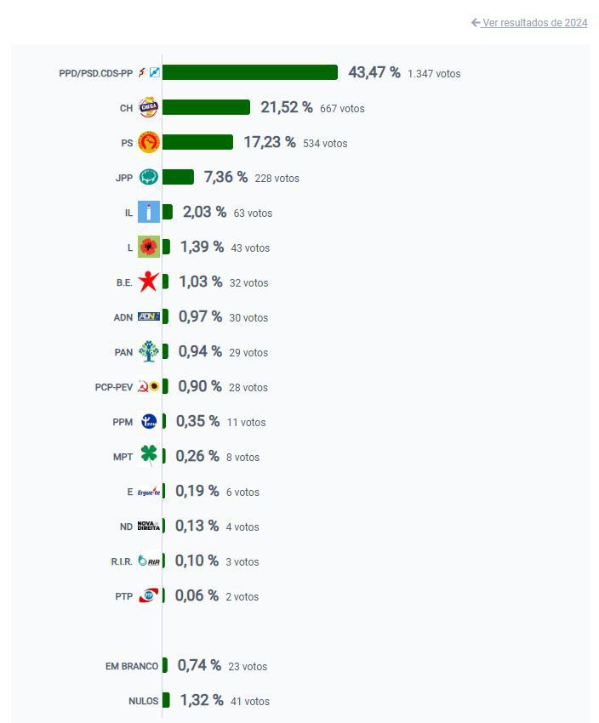Viewport: 599px width, 723px height.
Task: Click the 'NULOS' row label
Action: (144, 701)
